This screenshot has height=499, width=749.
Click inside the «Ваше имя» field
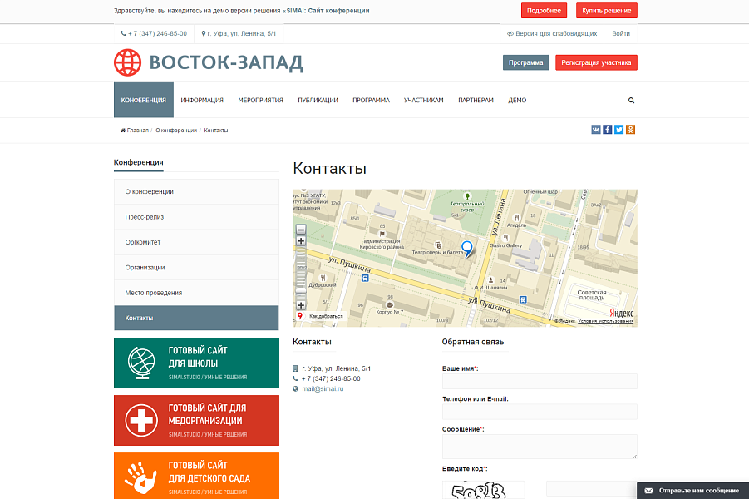coord(539,381)
